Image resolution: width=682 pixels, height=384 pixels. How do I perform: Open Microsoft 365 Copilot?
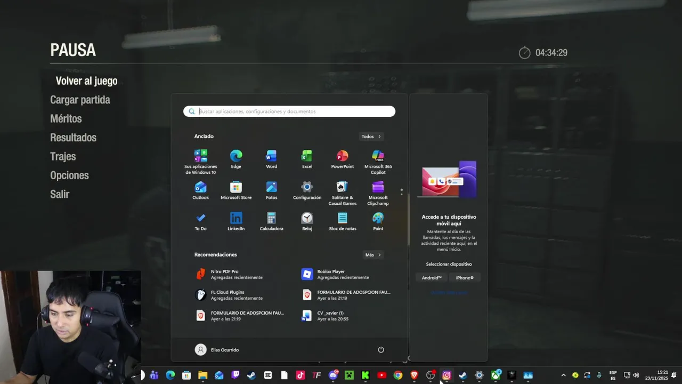tap(378, 162)
